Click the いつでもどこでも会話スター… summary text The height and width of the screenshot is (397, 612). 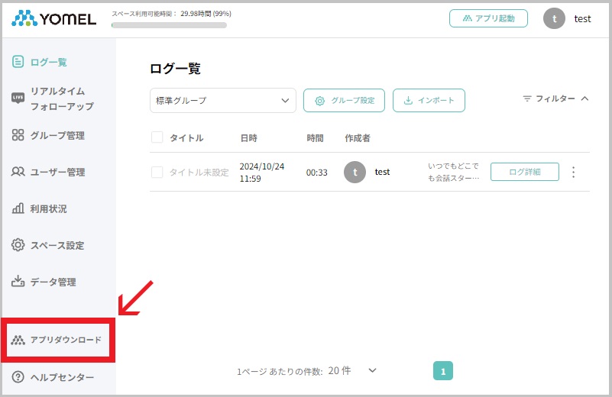tap(454, 172)
